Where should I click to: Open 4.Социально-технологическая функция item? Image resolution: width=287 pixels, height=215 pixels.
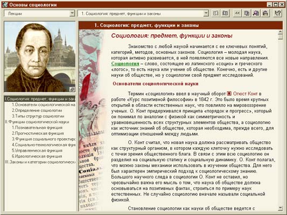pos(44,145)
